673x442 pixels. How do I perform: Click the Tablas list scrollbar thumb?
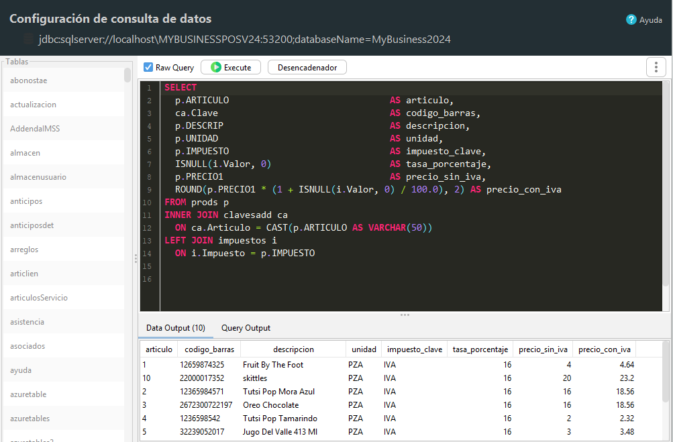pyautogui.click(x=127, y=74)
